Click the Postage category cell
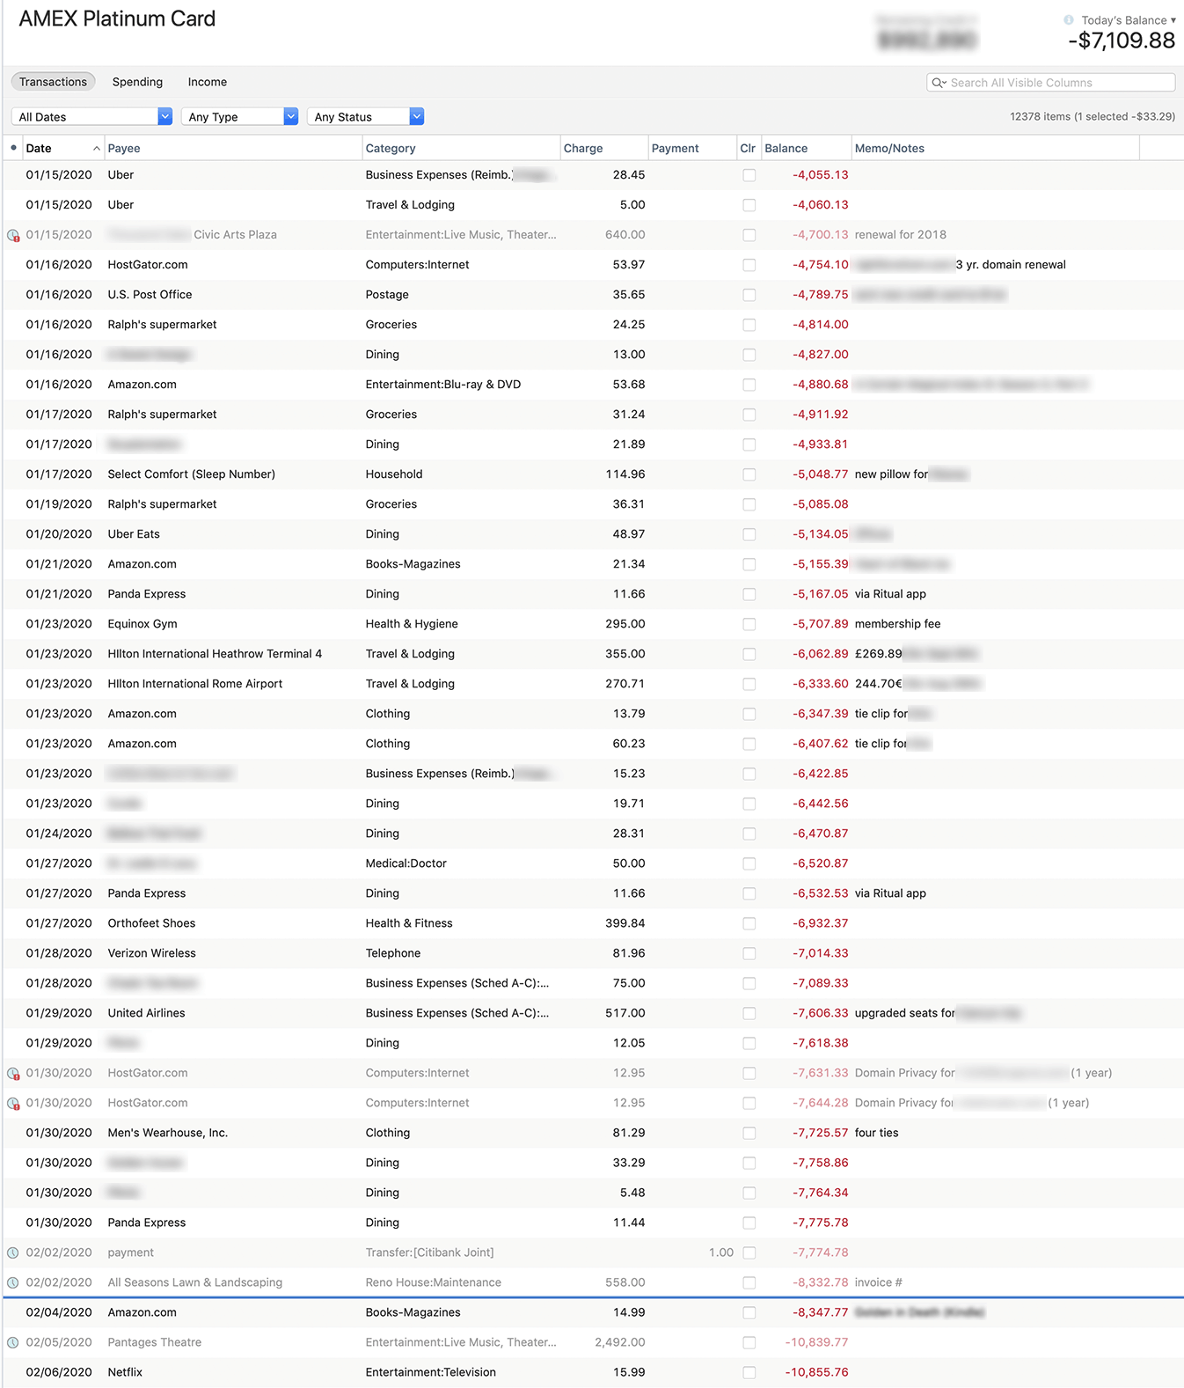The height and width of the screenshot is (1388, 1184). point(387,295)
